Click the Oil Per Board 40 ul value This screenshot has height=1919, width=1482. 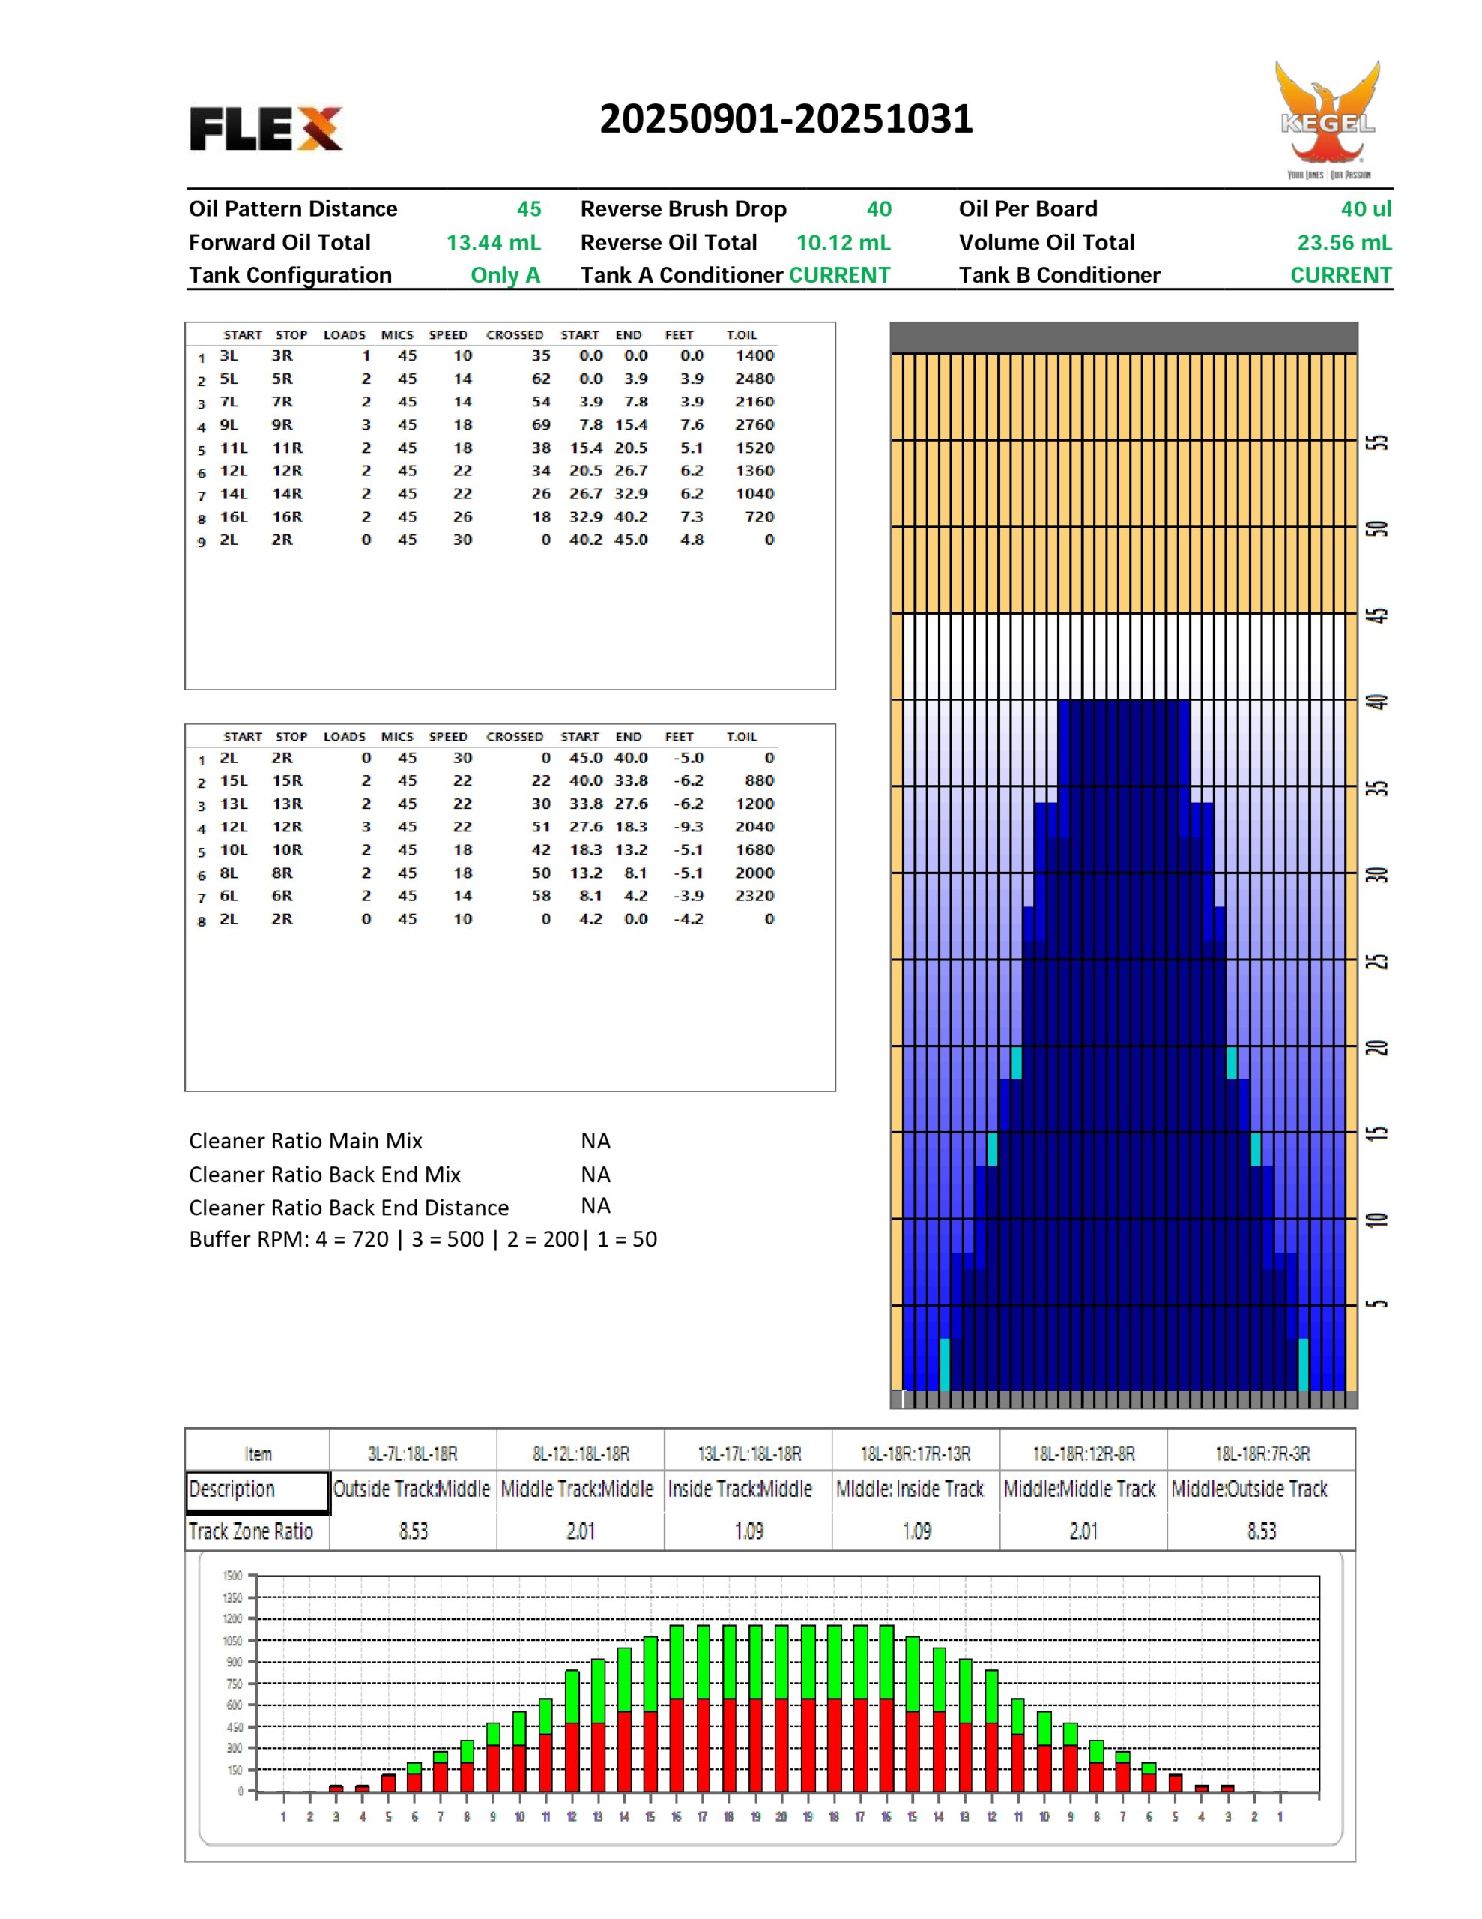pos(1365,209)
